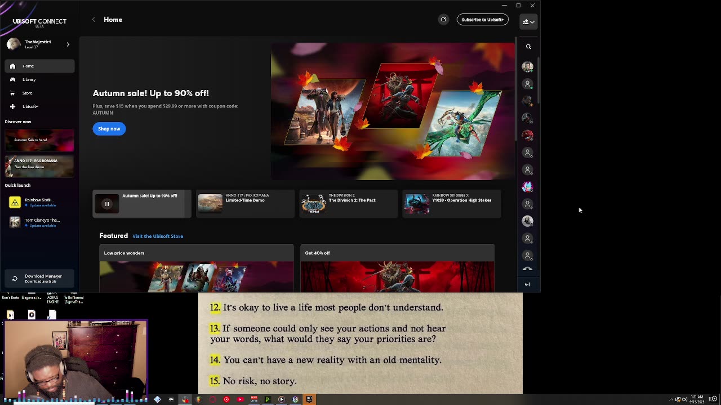
Task: Click Update available under Rainbow Six
Action: click(x=42, y=205)
